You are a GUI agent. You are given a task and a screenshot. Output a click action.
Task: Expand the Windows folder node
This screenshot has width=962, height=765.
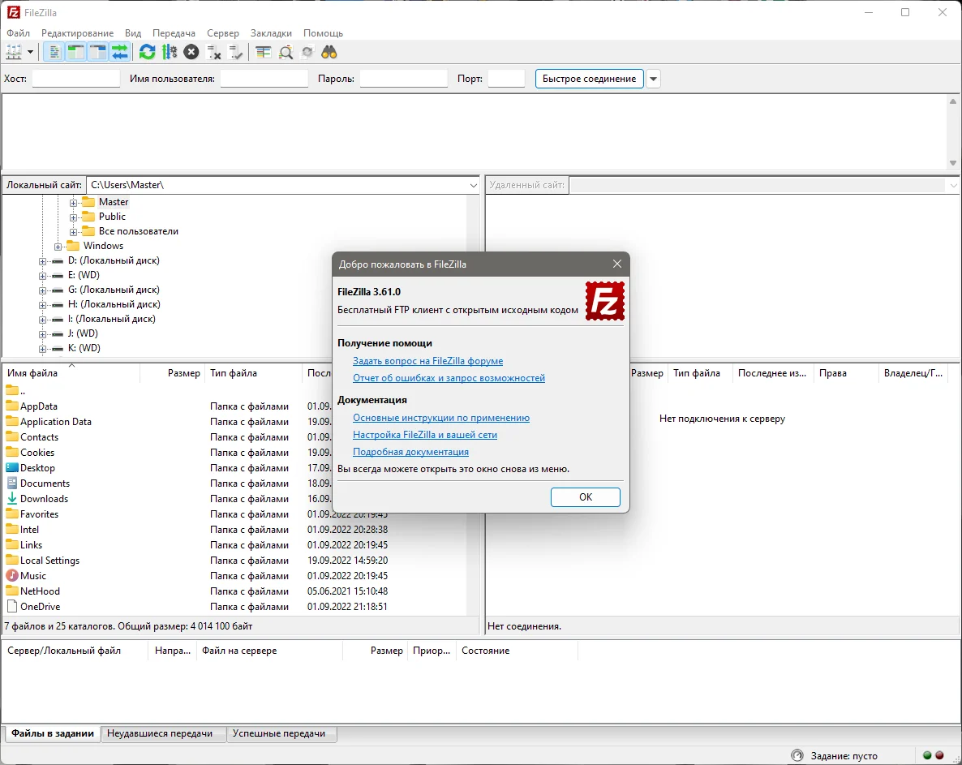tap(58, 247)
